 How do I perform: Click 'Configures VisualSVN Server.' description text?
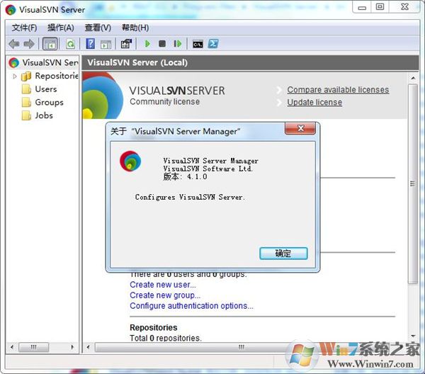(x=190, y=197)
